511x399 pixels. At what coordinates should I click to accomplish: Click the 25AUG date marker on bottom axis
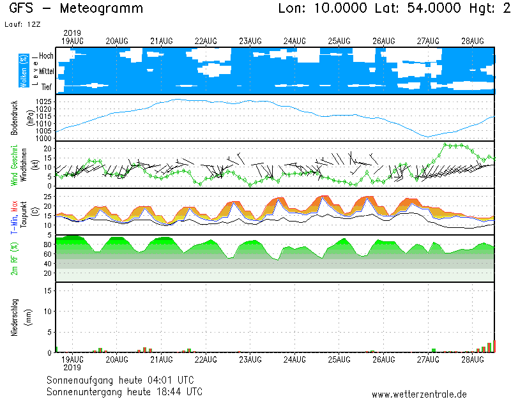pyautogui.click(x=339, y=360)
